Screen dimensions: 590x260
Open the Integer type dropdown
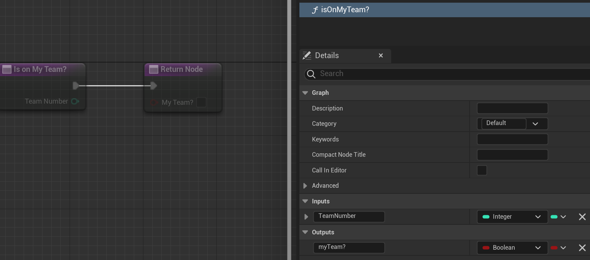point(512,217)
